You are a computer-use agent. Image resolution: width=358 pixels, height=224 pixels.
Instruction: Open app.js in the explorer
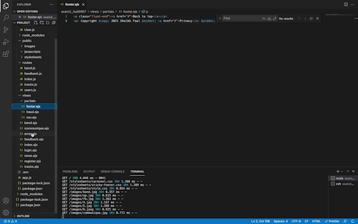click(27, 178)
